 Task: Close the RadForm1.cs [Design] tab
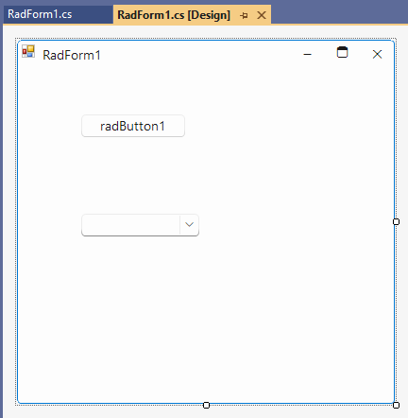262,15
